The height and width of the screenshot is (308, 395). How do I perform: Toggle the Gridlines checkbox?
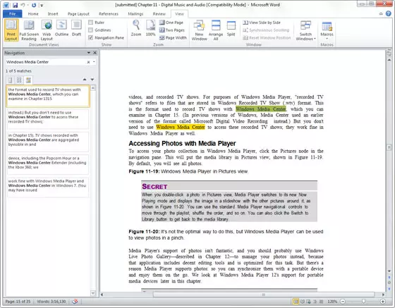(x=91, y=30)
